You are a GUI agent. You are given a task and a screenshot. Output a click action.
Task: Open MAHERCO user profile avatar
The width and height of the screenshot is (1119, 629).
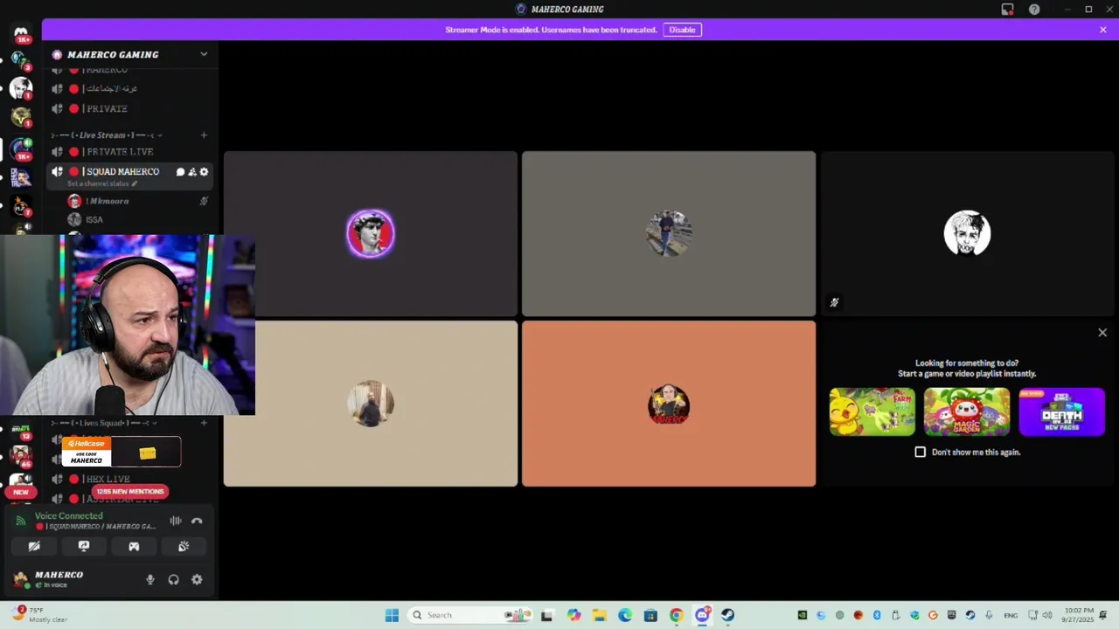[x=21, y=579]
